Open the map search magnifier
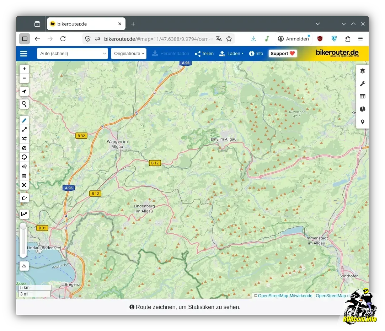Screen dimensions: 385x331 [24, 104]
